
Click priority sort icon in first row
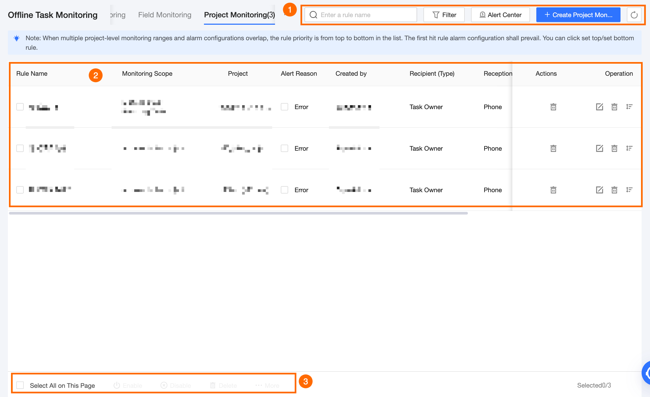coord(629,107)
